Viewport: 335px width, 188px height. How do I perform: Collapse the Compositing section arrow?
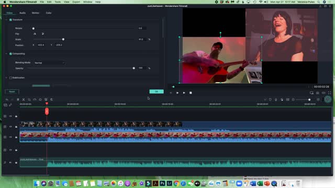point(6,54)
